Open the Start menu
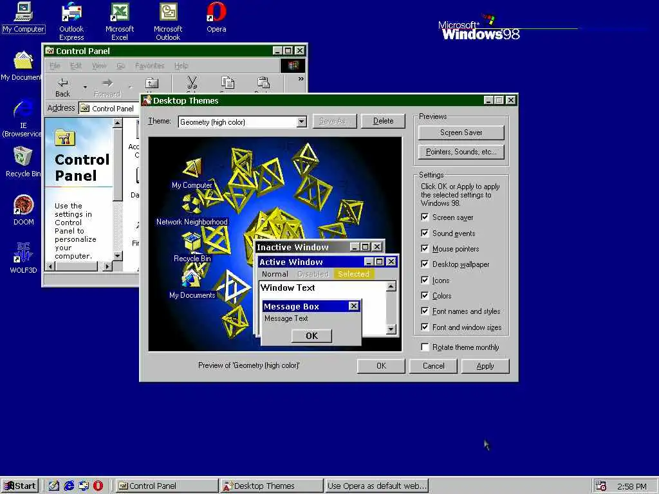Image resolution: width=659 pixels, height=494 pixels. 20,486
